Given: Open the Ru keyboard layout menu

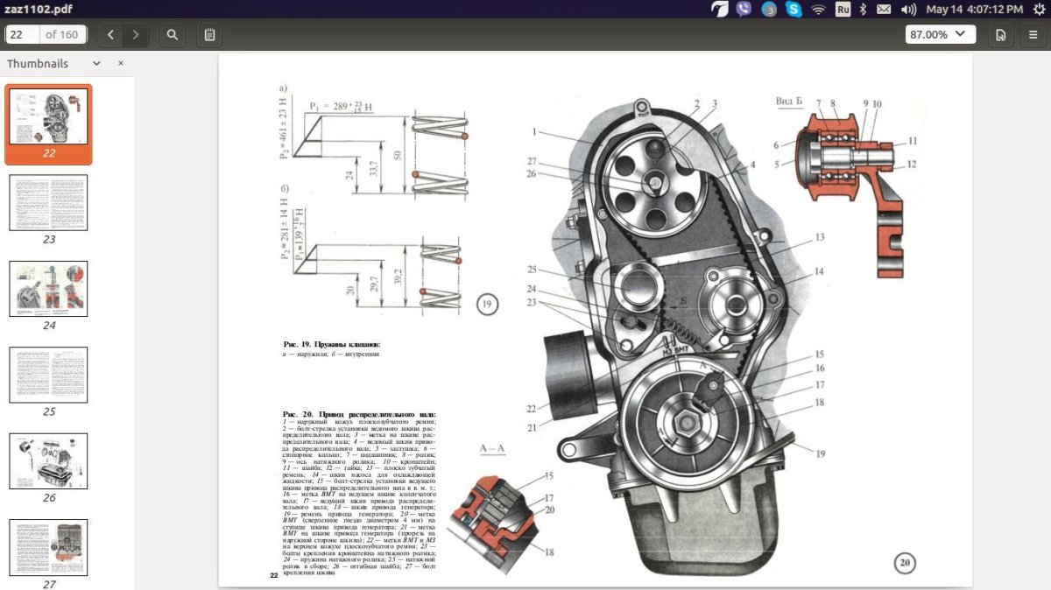Looking at the screenshot, I should coord(843,10).
